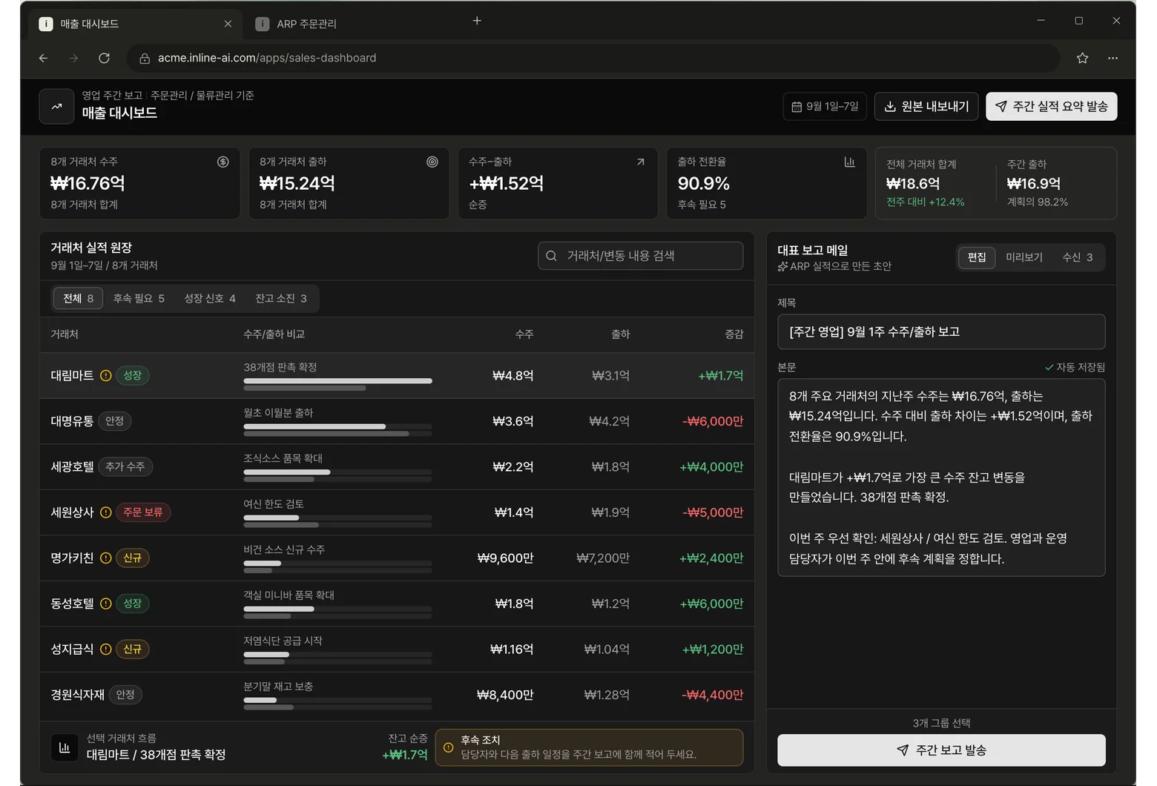
Task: Click the 주문 보류 badge on 세원상사
Action: (143, 512)
